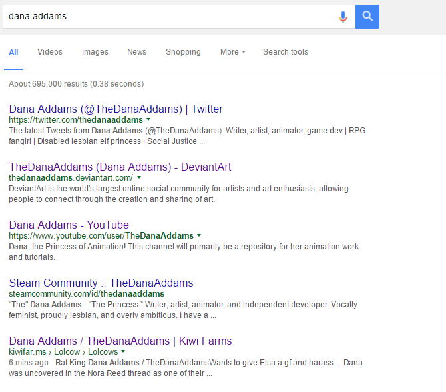Open Search tools options
446x392 pixels.
(x=286, y=52)
